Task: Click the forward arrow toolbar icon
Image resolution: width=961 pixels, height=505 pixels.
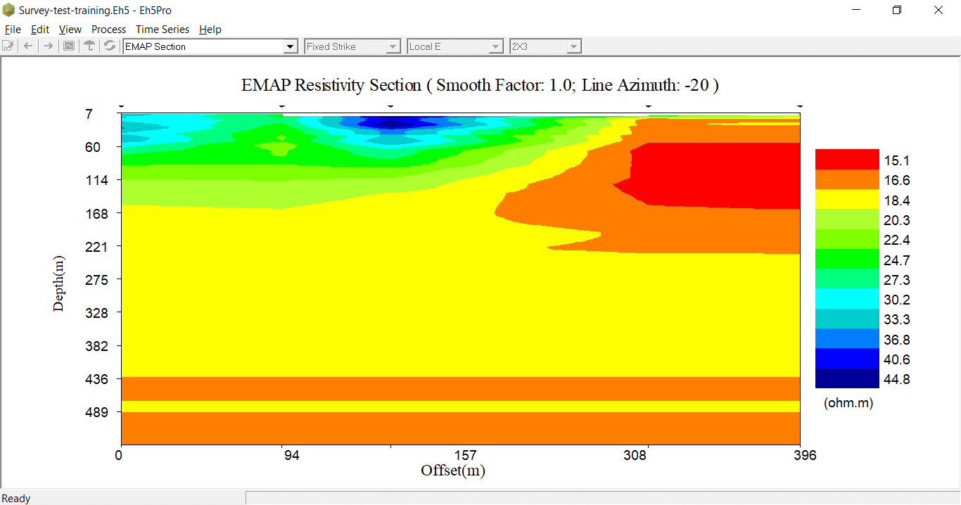Action: pyautogui.click(x=49, y=46)
